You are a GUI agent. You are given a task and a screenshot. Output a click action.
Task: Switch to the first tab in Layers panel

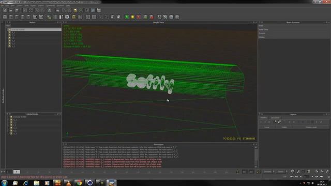coord(263,118)
